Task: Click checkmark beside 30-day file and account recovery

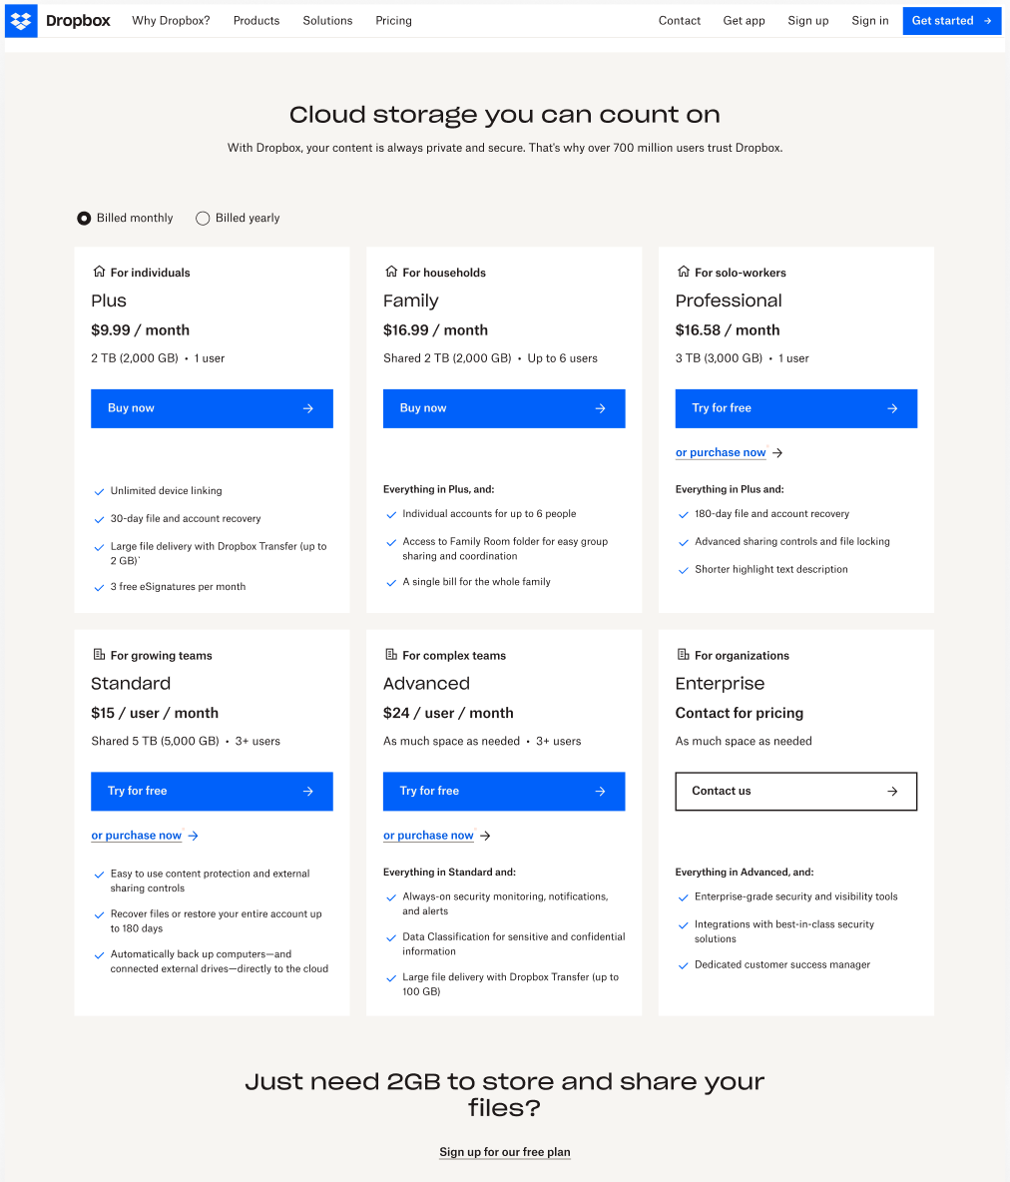Action: tap(99, 519)
